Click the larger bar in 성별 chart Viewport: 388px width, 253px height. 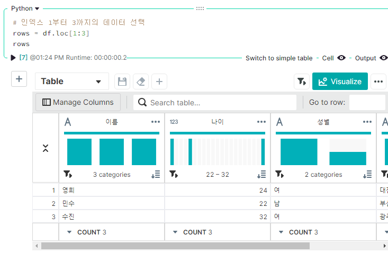pyautogui.click(x=299, y=152)
